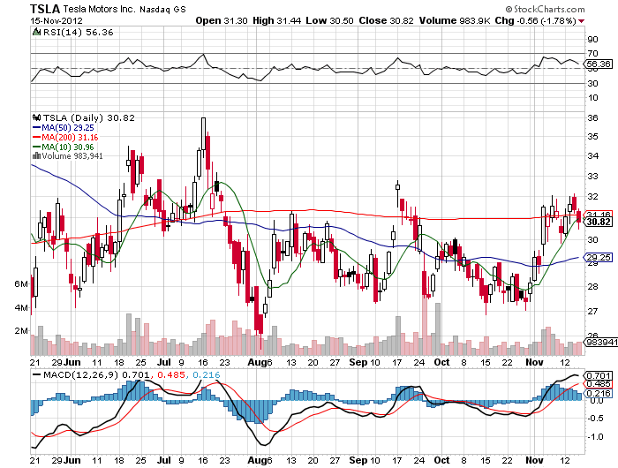Click the 10 label on the RSI axis
The width and height of the screenshot is (618, 468).
coord(592,97)
